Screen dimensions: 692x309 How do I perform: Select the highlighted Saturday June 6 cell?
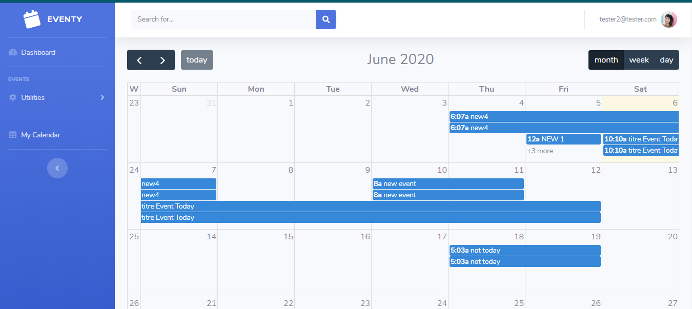(x=640, y=102)
